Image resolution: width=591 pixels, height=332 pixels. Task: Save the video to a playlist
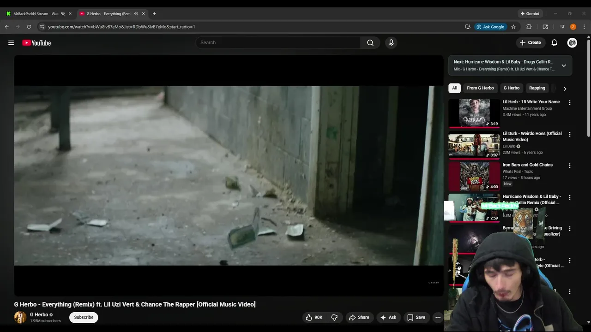click(416, 317)
